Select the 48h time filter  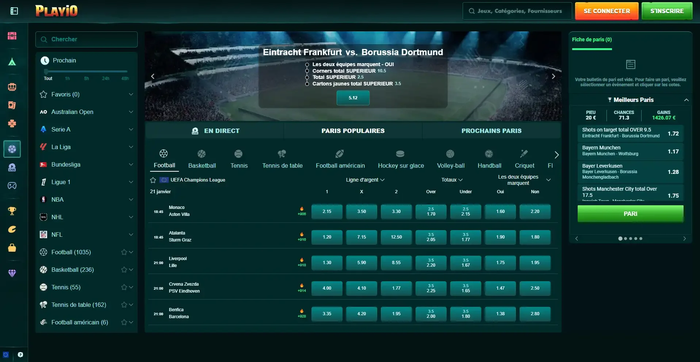tap(125, 79)
